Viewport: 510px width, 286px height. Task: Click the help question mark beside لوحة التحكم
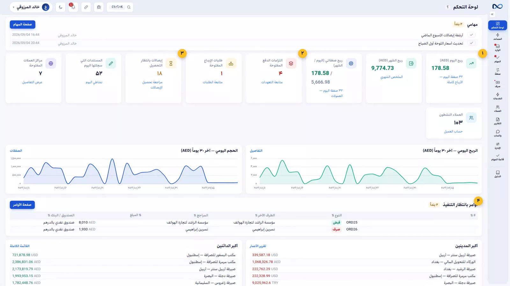(x=448, y=7)
